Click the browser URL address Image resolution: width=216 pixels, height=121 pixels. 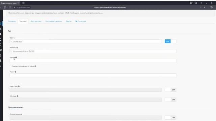(x=23, y=7)
